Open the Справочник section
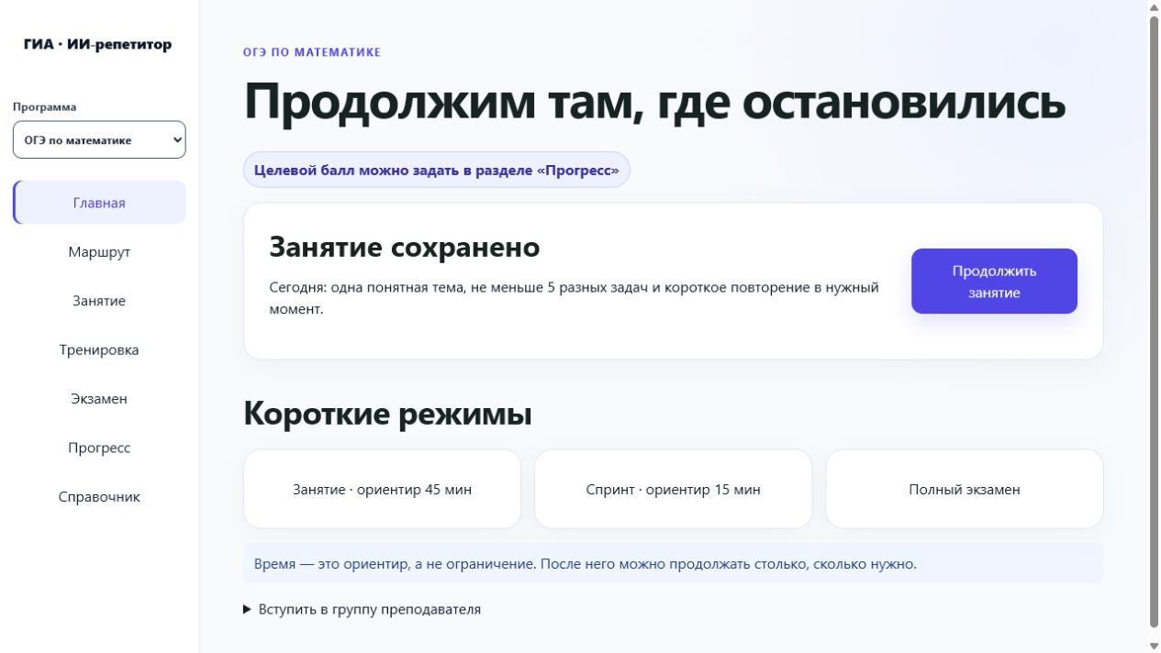The image size is (1161, 653). 99,496
